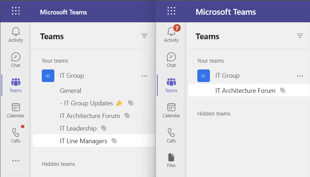Expand Hidden teams in right window

point(214,114)
